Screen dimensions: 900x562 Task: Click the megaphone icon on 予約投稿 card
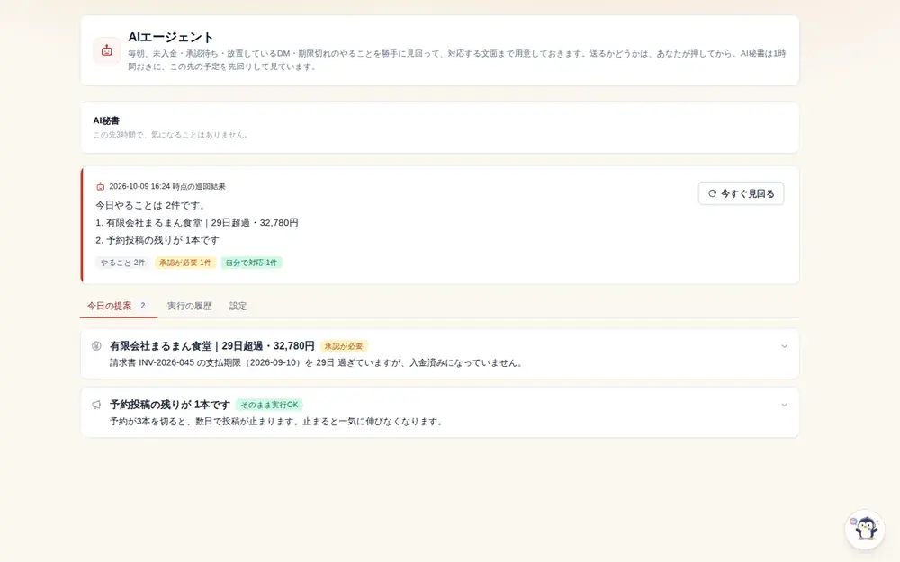[x=96, y=405]
